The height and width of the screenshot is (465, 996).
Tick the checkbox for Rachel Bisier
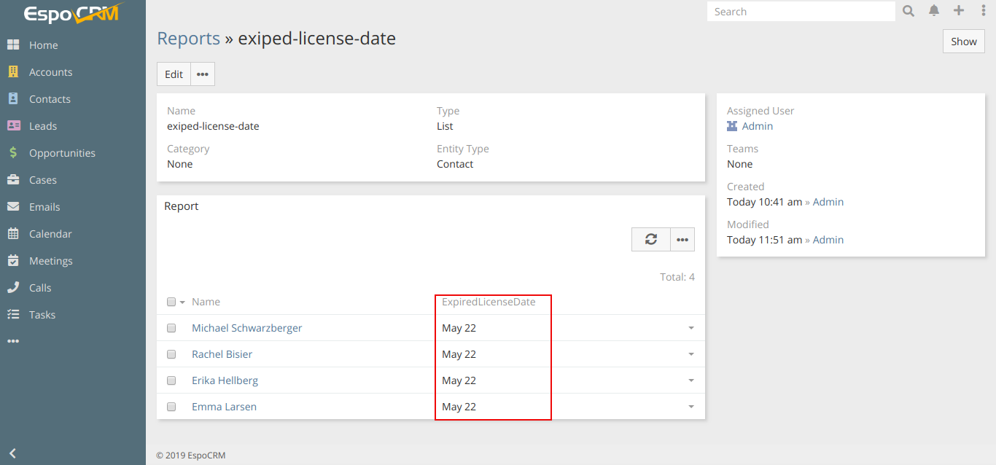[x=171, y=354]
